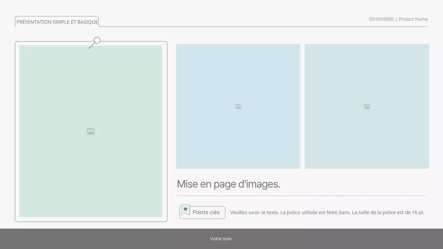This screenshot has height=249, width=443.
Task: Click the 00/00/0000 date text
Action: tap(381, 19)
